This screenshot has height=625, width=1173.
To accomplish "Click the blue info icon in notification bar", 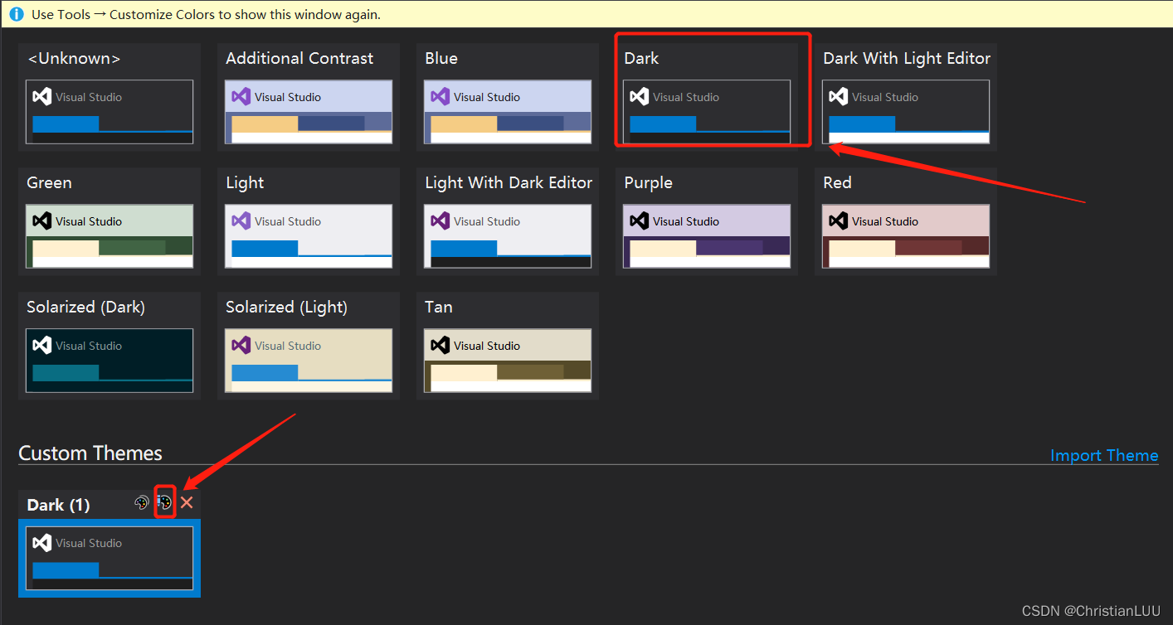I will coord(17,14).
